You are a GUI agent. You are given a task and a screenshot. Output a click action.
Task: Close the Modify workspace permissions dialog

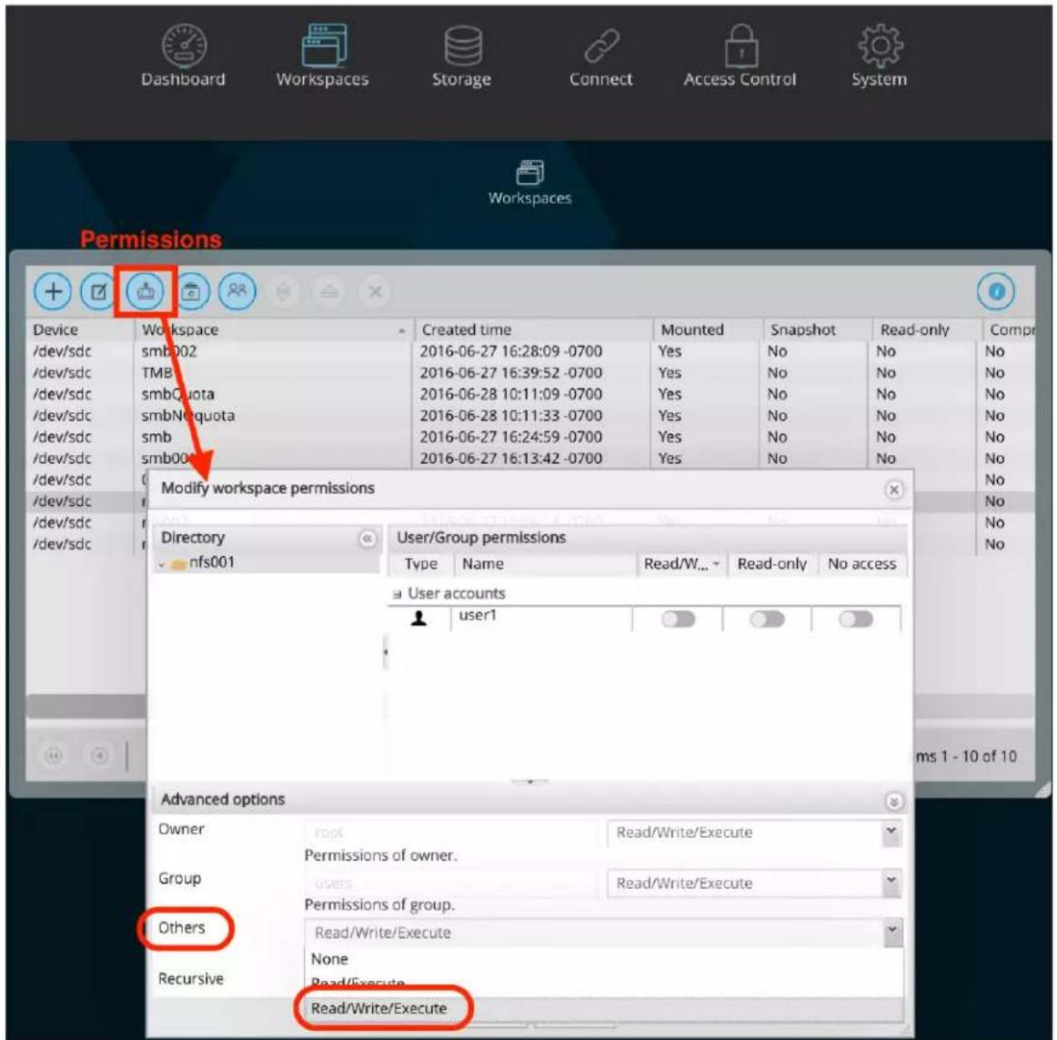coord(894,490)
